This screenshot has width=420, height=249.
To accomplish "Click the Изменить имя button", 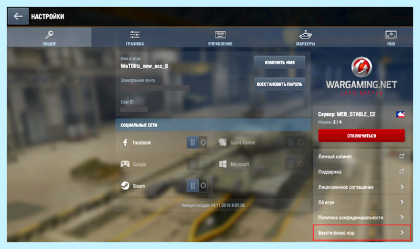I will 279,62.
